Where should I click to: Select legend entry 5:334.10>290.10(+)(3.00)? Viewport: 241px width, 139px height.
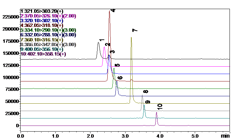coord(48,30)
